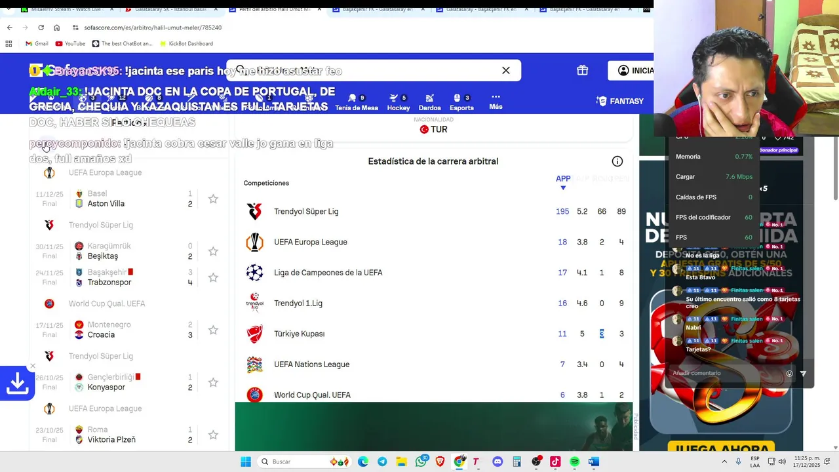Open Chrome apps grid in bookmarks bar
This screenshot has height=472, width=839.
click(9, 43)
